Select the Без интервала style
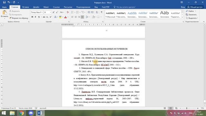 click(x=121, y=15)
